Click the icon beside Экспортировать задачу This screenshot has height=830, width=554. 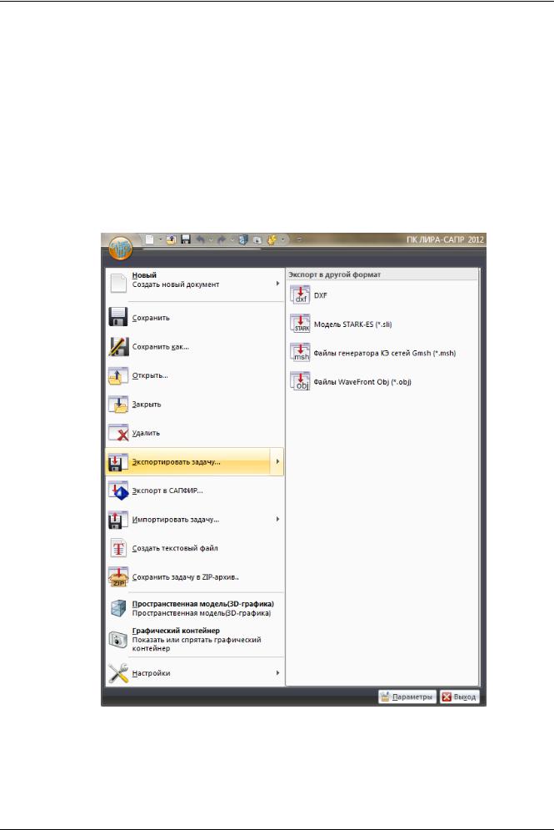click(x=118, y=461)
